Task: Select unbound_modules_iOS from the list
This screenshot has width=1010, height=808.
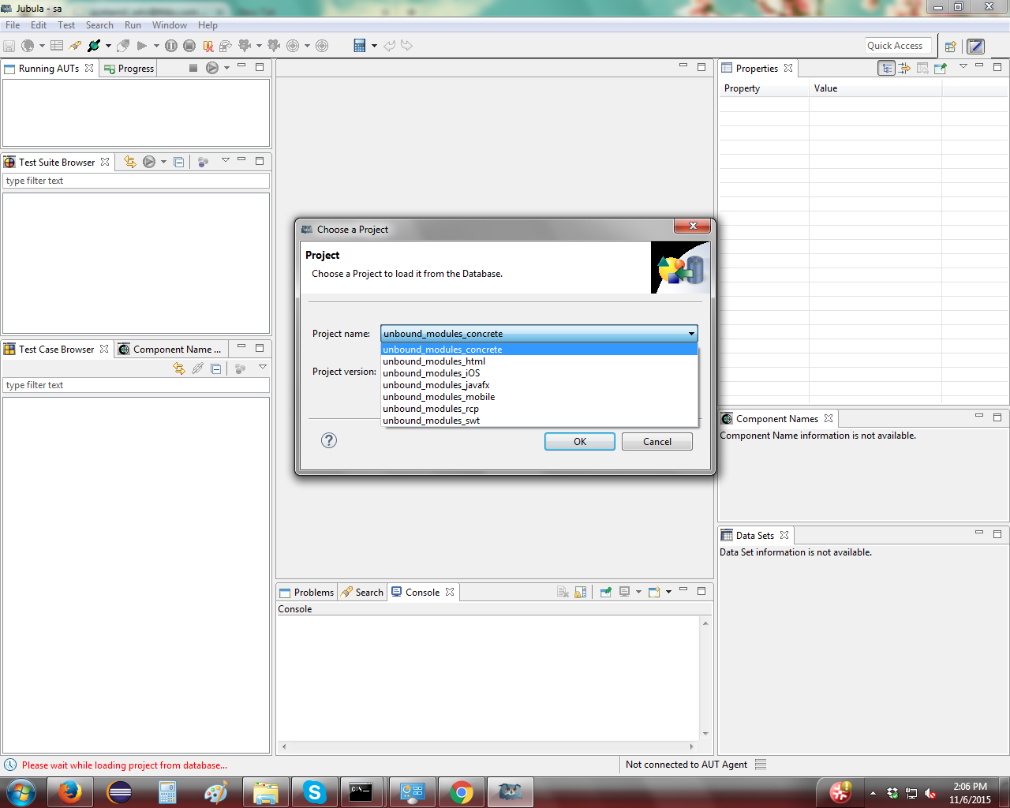Action: [539, 373]
